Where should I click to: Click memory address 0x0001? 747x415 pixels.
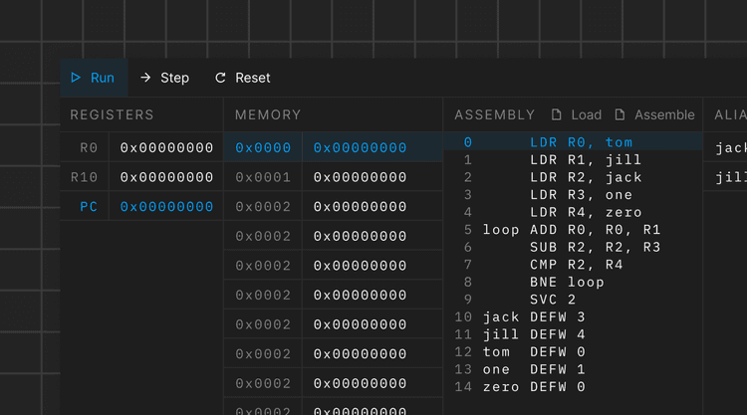(x=263, y=177)
